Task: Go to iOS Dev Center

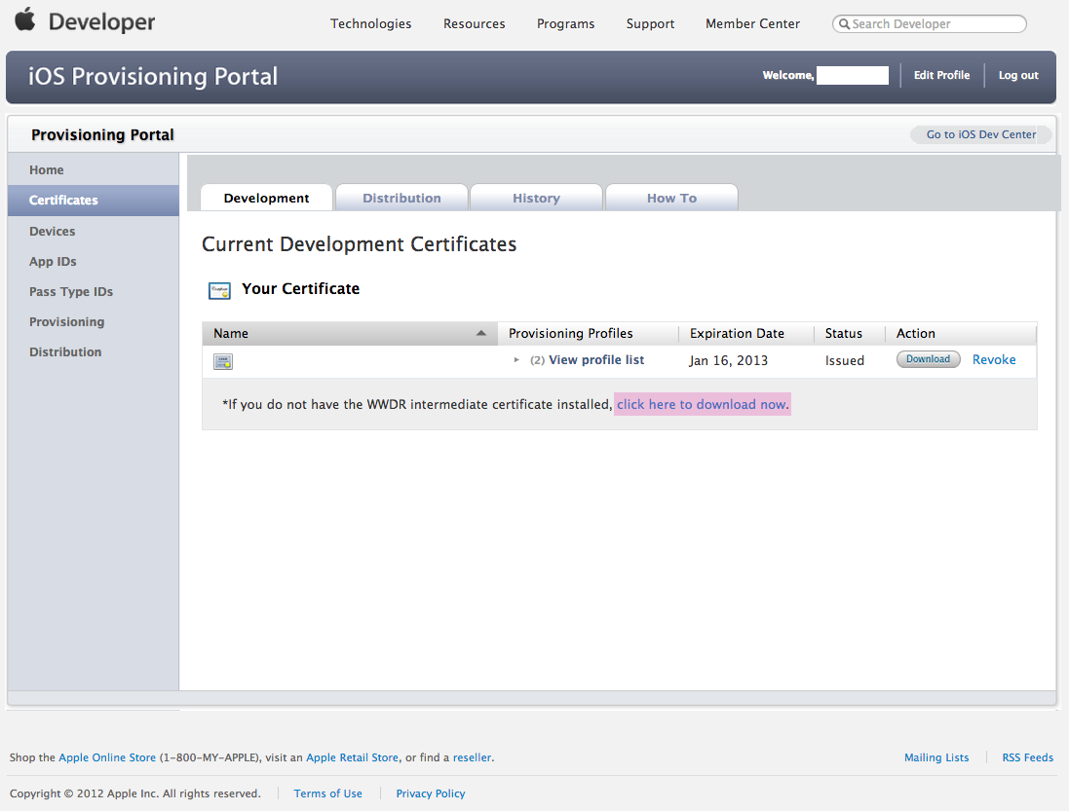Action: tap(981, 134)
